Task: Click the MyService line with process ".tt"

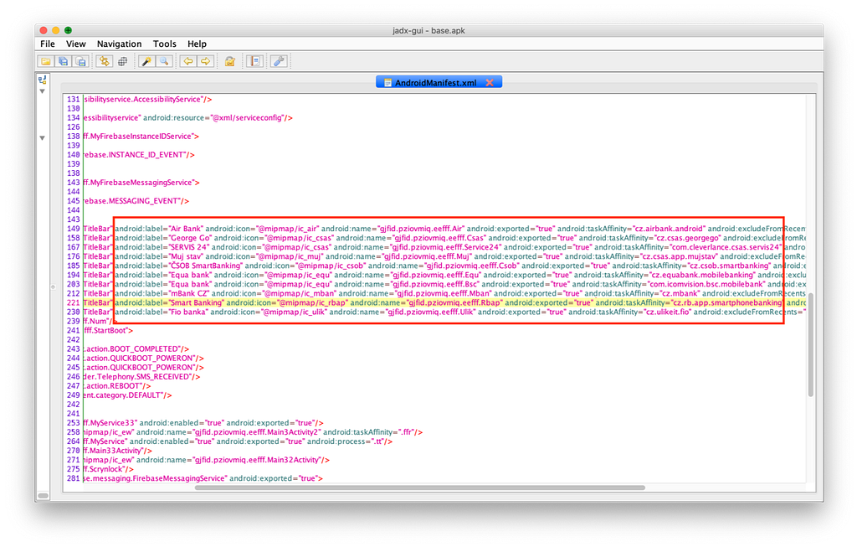Action: [238, 441]
